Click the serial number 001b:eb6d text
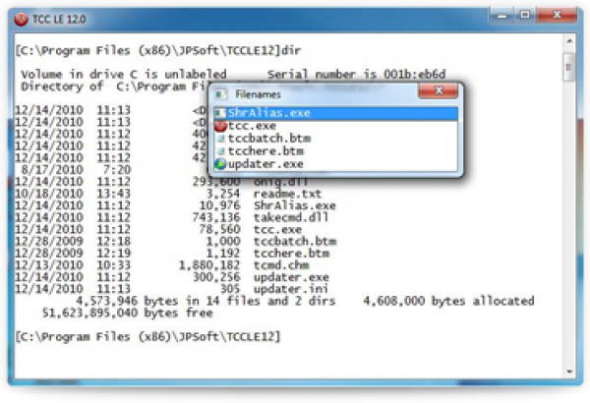This screenshot has width=590, height=403. 414,74
